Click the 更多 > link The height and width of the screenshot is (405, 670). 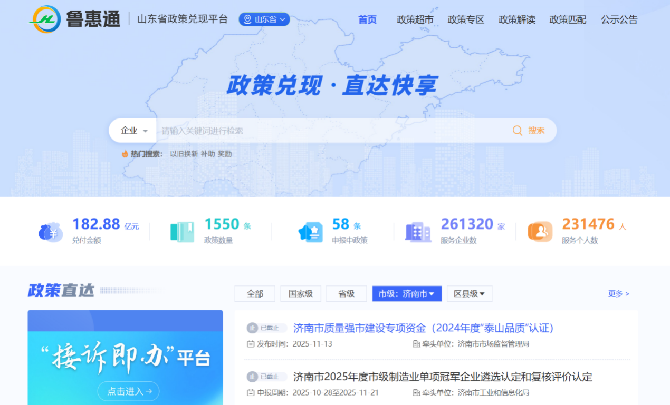click(x=618, y=294)
